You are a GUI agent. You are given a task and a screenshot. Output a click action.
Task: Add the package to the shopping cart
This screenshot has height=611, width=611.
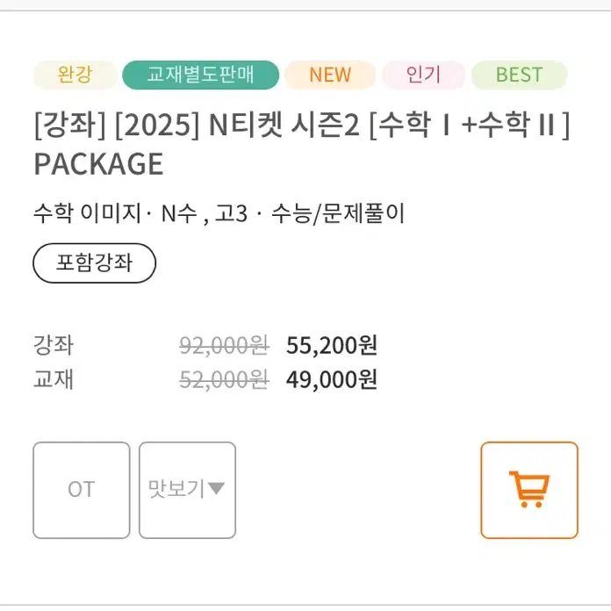[529, 490]
